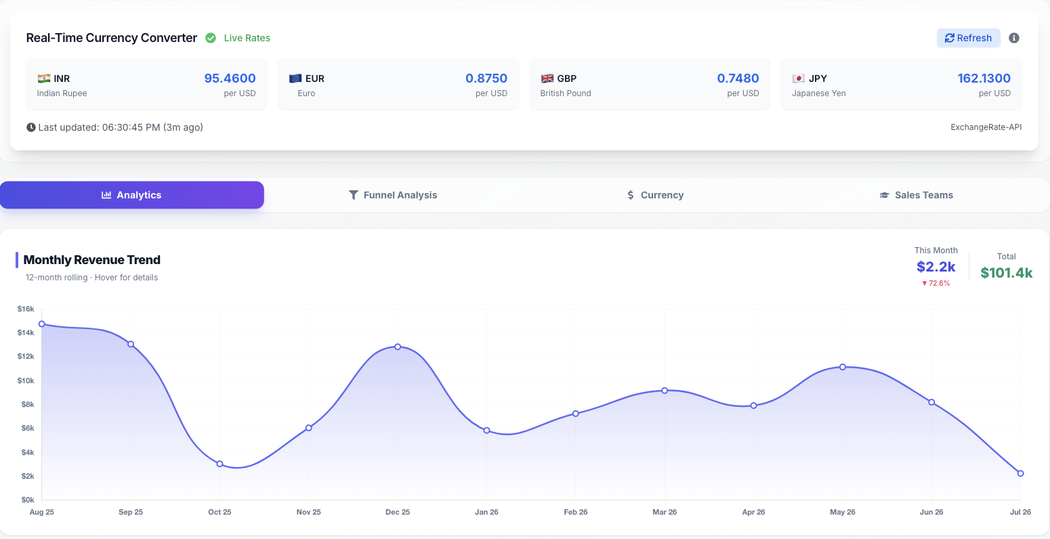
Task: Select the Sep 25 data point
Action: tap(131, 345)
